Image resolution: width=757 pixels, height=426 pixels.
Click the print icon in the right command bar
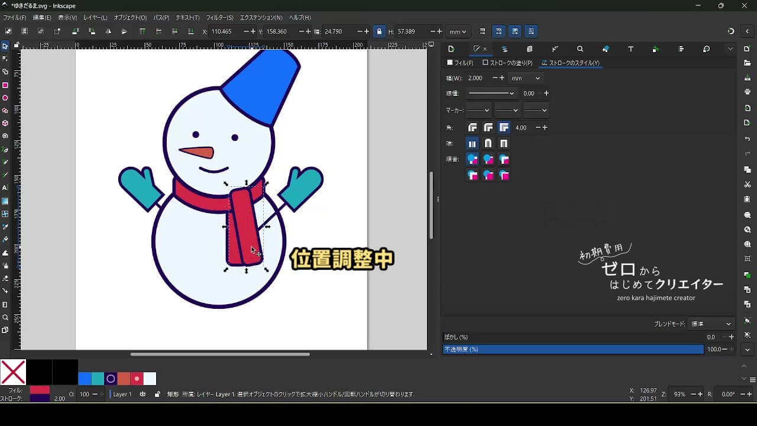click(x=748, y=92)
